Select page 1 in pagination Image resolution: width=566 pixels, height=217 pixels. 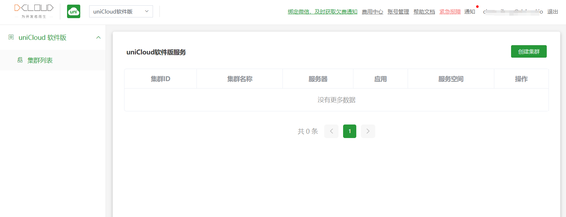click(x=350, y=131)
